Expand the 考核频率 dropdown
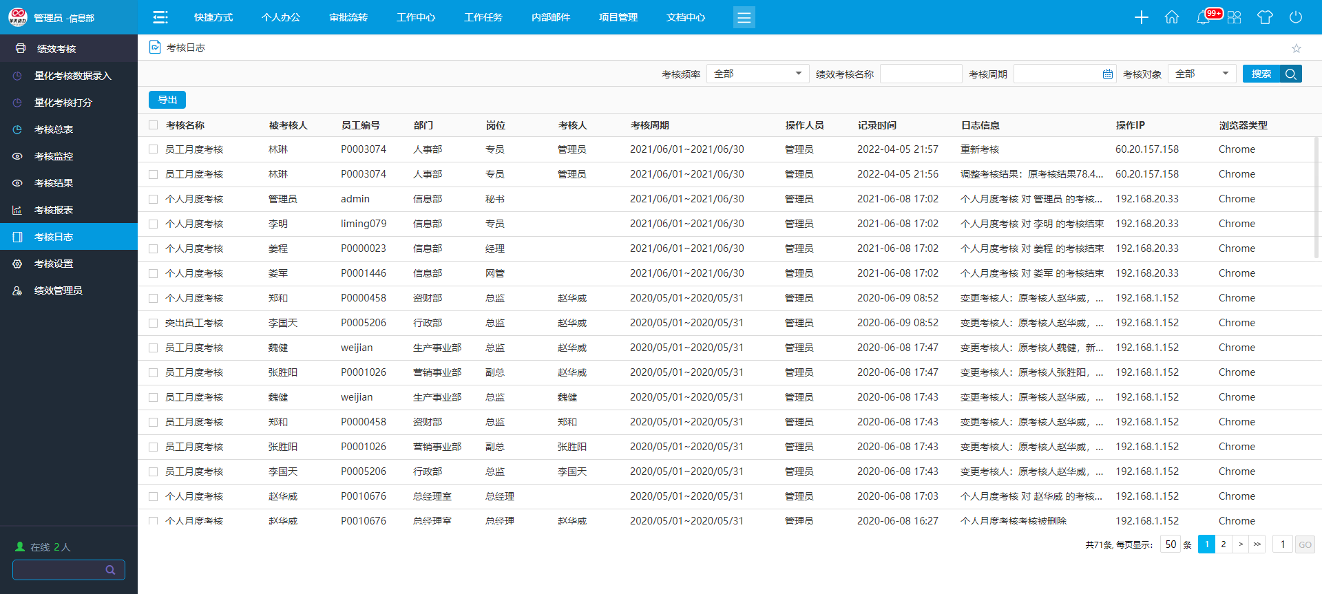Viewport: 1322px width, 594px height. 757,74
